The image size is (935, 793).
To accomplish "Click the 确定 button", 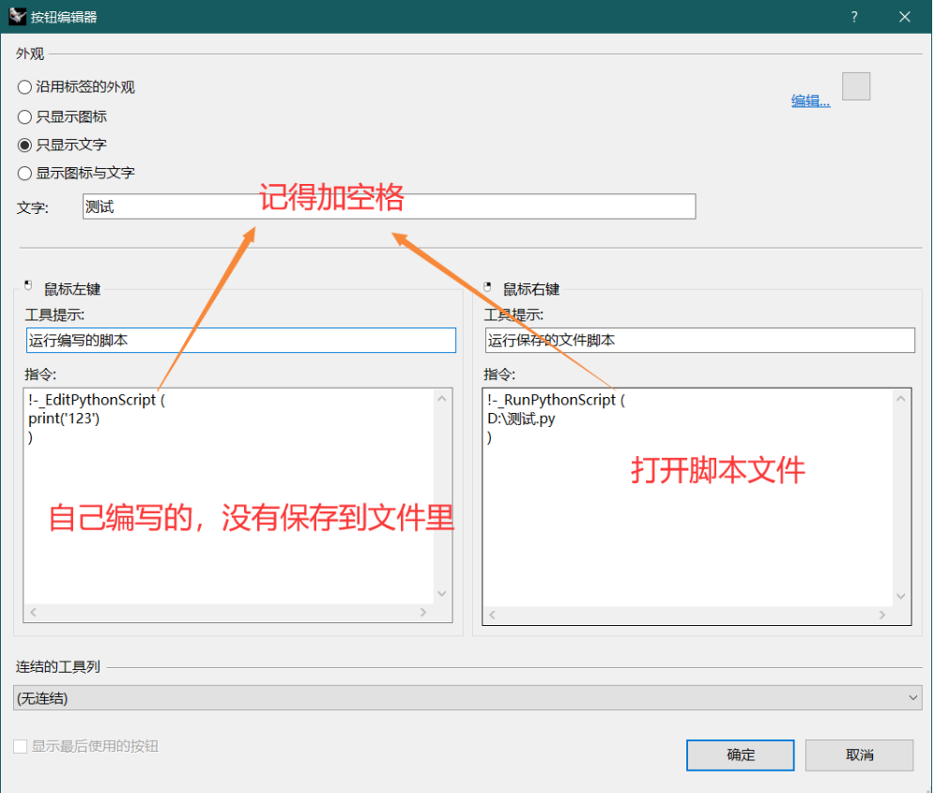I will click(740, 755).
